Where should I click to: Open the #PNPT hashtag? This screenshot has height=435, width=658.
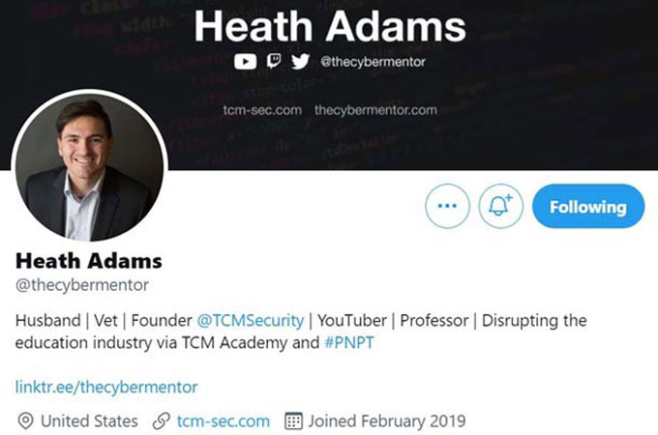[x=349, y=343]
